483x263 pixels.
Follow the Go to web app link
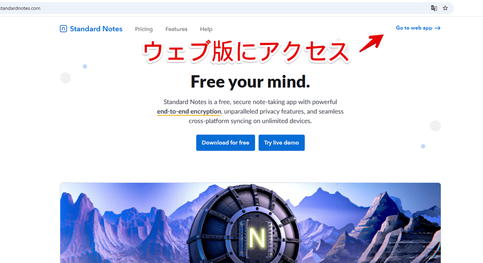[418, 28]
